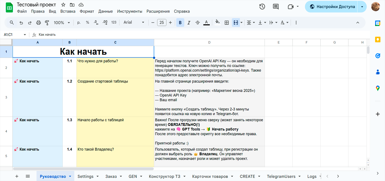Open borders menu

pos(227,22)
